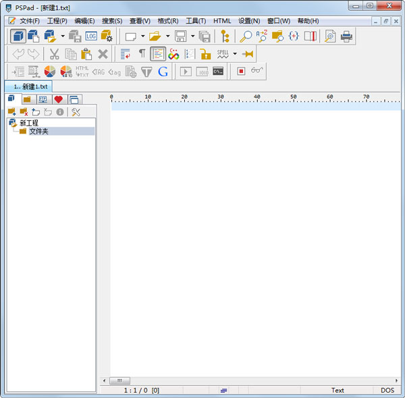Click the print preview icon

tap(330, 36)
